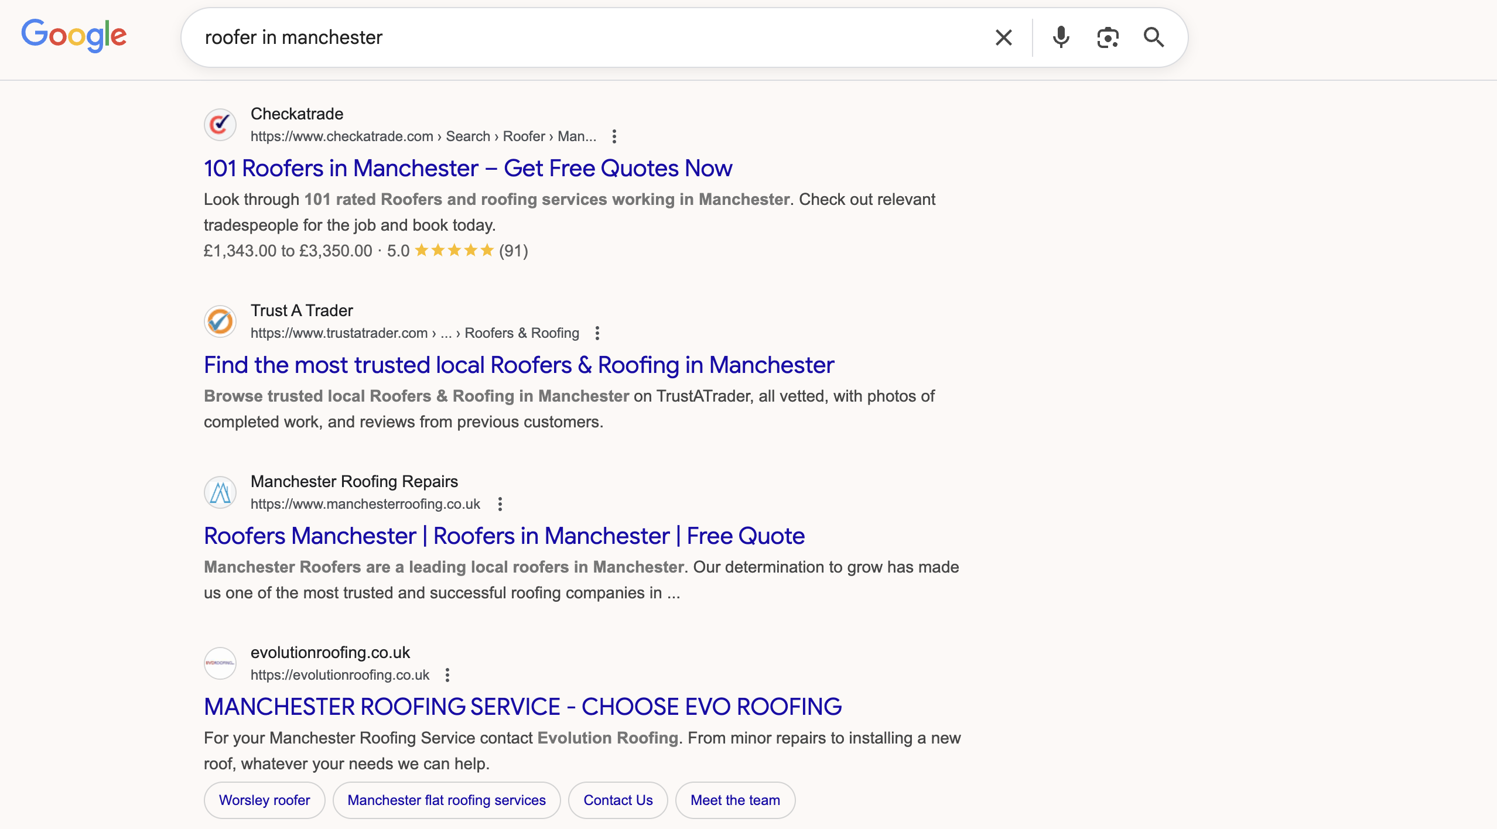Open search by image camera icon

1108,37
